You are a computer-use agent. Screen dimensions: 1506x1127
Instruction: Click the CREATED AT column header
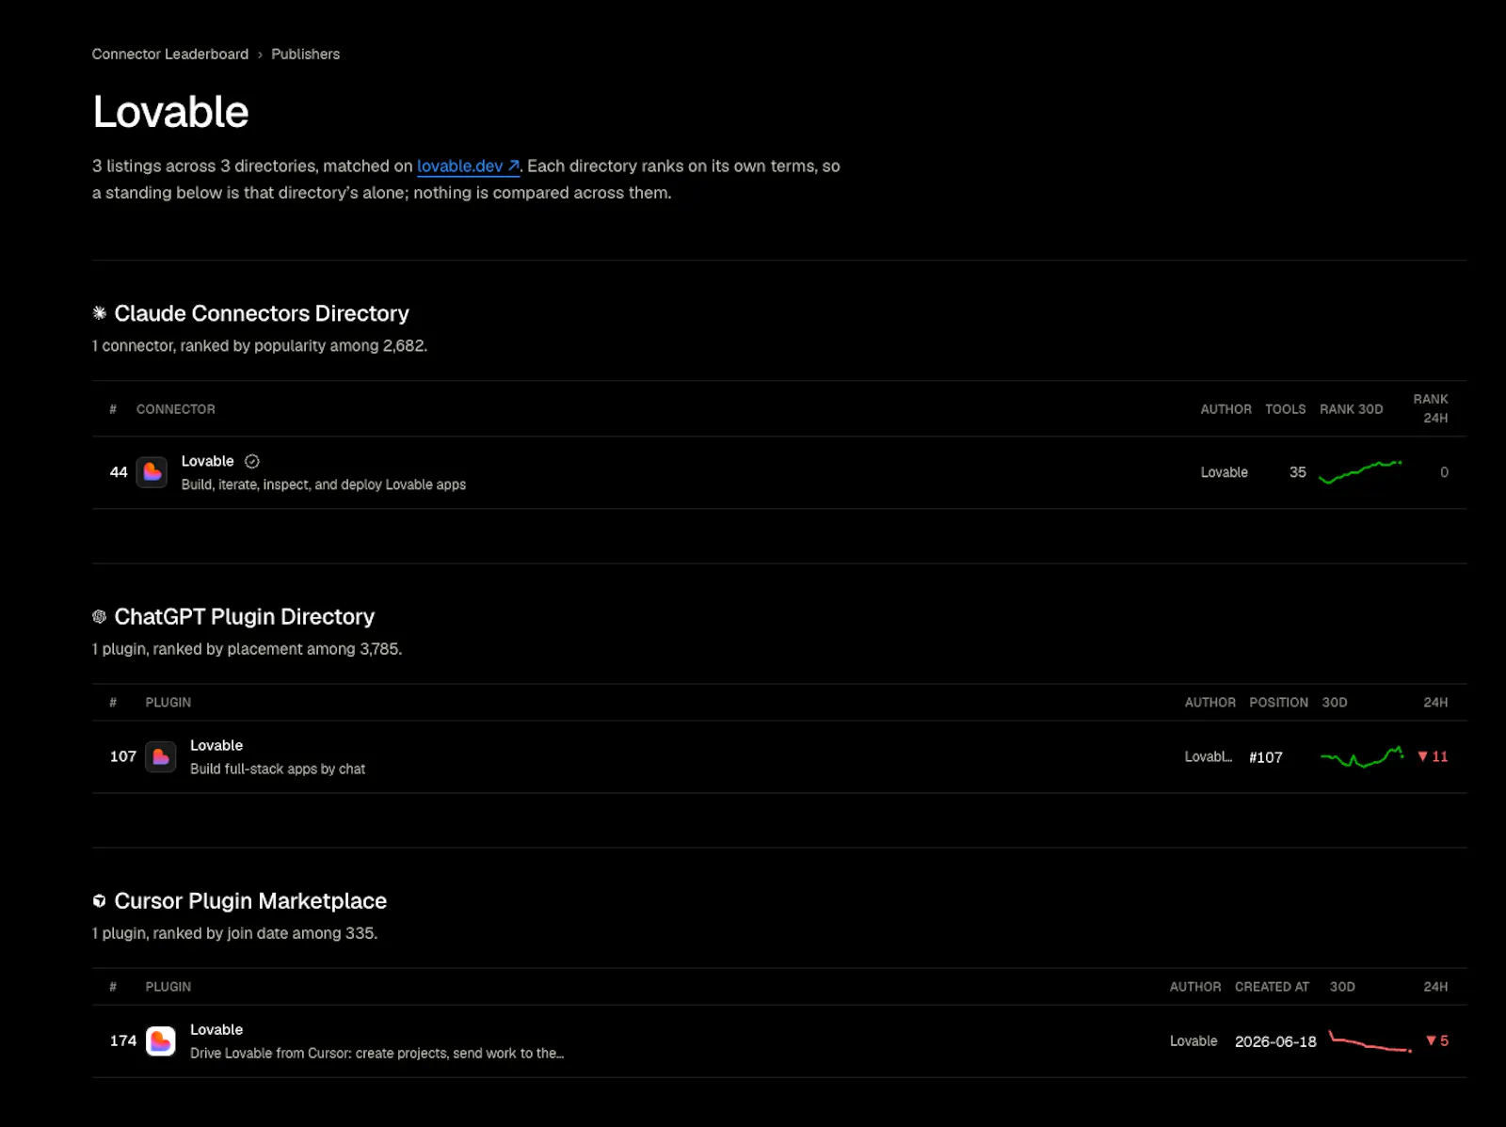pos(1272,987)
